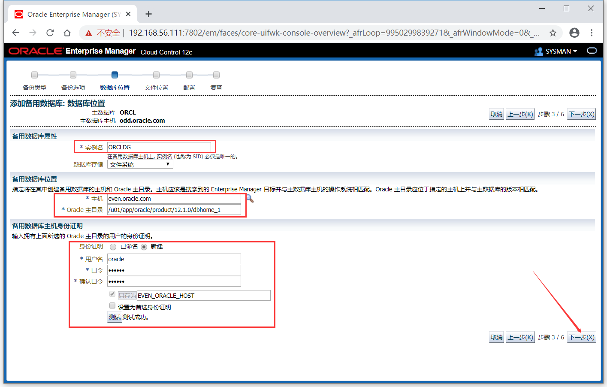
Task: Click the 备用数据库主机身份证明 section heading
Action: click(47, 226)
